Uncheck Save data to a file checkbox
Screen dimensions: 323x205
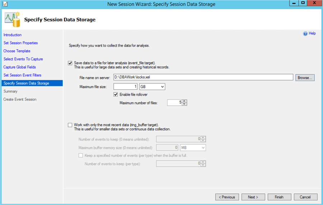click(x=70, y=63)
